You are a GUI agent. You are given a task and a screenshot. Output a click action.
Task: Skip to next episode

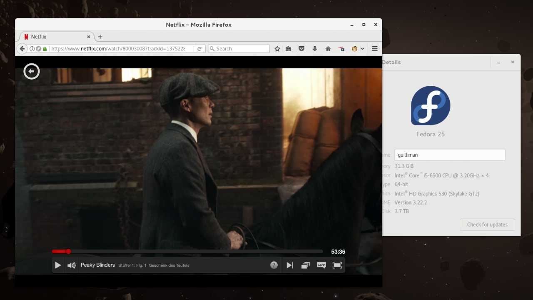tap(290, 265)
